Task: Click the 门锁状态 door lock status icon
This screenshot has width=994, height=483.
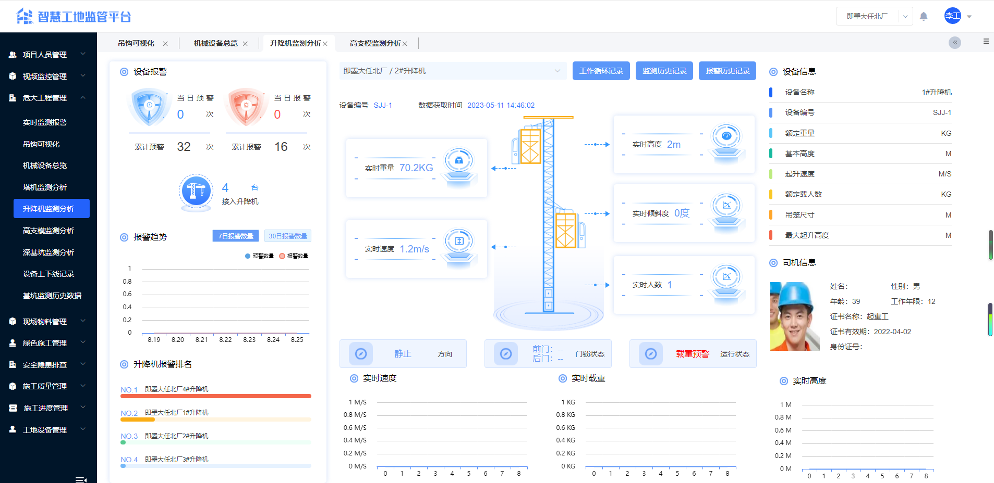Action: [x=505, y=353]
